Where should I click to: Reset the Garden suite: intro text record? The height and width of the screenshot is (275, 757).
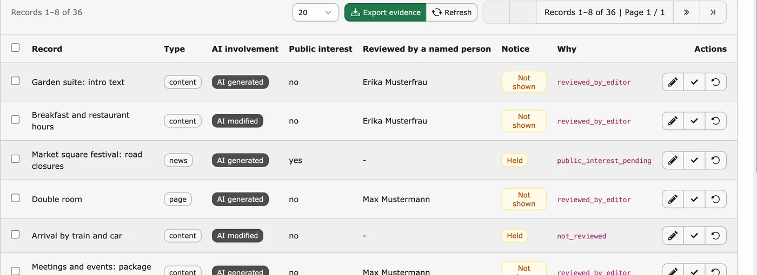point(715,82)
